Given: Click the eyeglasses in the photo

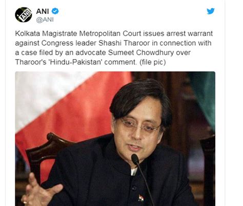Looking at the screenshot, I should 140,126.
